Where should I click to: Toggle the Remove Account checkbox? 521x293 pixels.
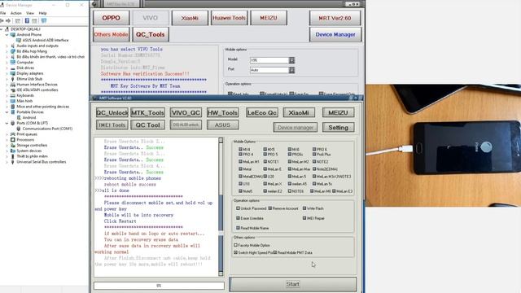270,208
